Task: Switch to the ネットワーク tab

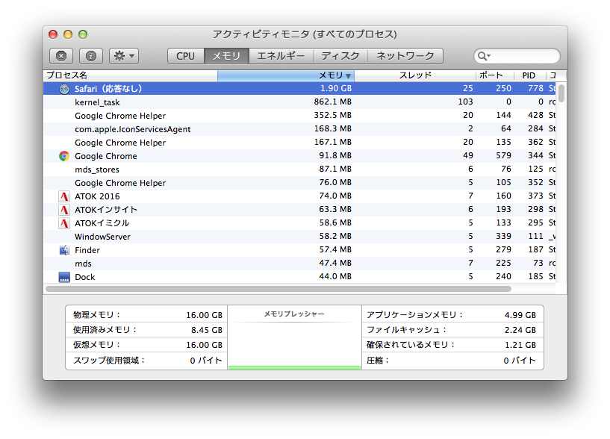Action: click(x=405, y=56)
